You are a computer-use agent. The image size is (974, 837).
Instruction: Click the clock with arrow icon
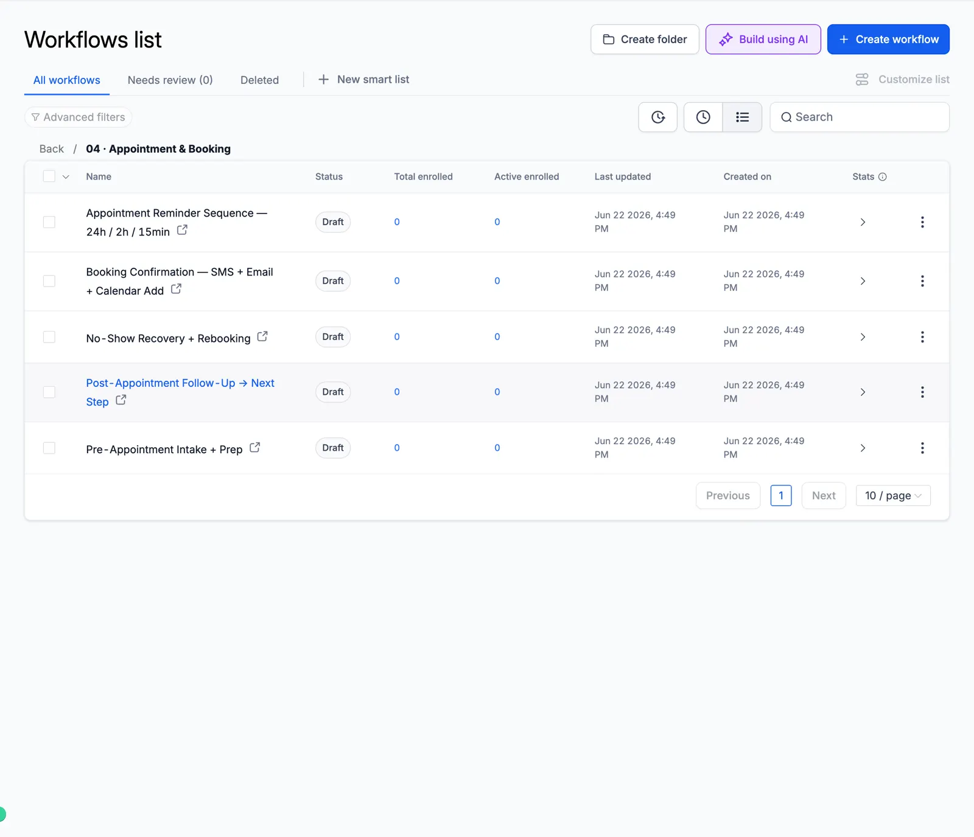click(658, 117)
